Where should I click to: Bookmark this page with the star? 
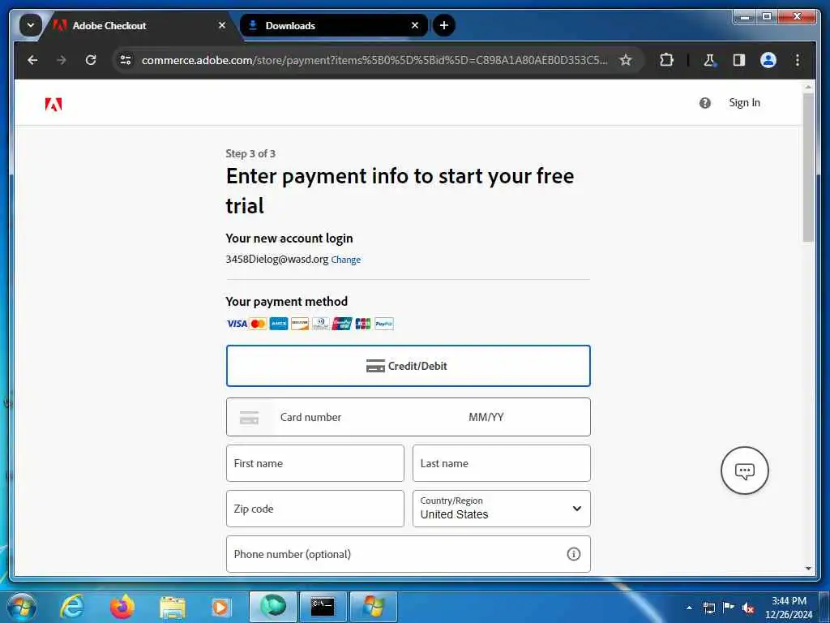pyautogui.click(x=625, y=60)
